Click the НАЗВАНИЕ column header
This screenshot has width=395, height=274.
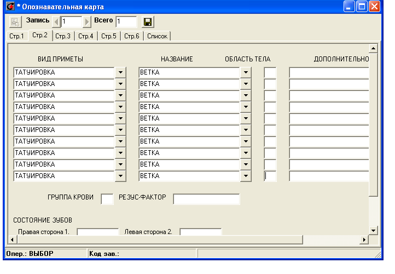[177, 59]
